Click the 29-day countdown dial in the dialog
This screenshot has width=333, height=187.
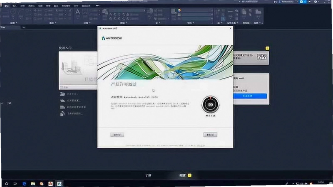(x=210, y=105)
